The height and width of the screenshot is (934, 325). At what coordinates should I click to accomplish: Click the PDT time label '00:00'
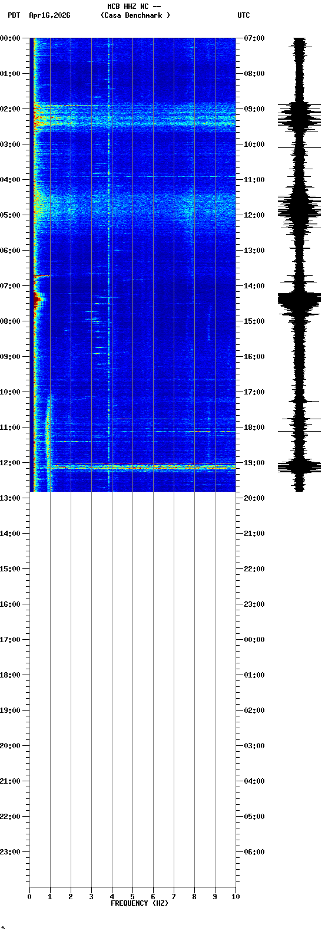[x=10, y=38]
